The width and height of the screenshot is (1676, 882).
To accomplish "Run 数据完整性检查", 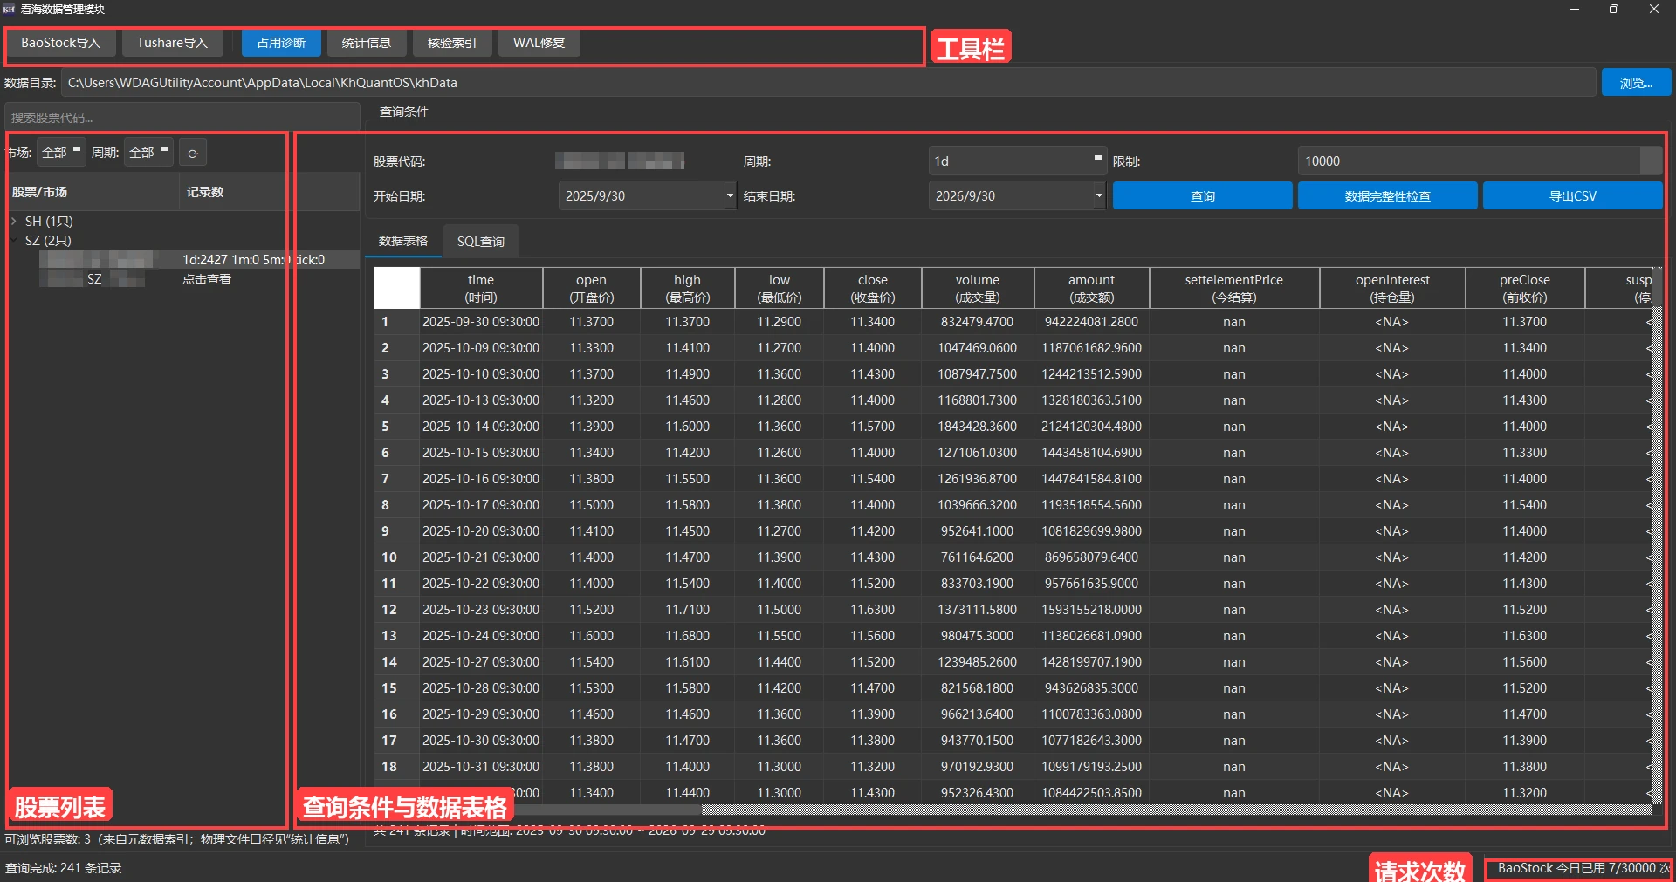I will point(1388,196).
